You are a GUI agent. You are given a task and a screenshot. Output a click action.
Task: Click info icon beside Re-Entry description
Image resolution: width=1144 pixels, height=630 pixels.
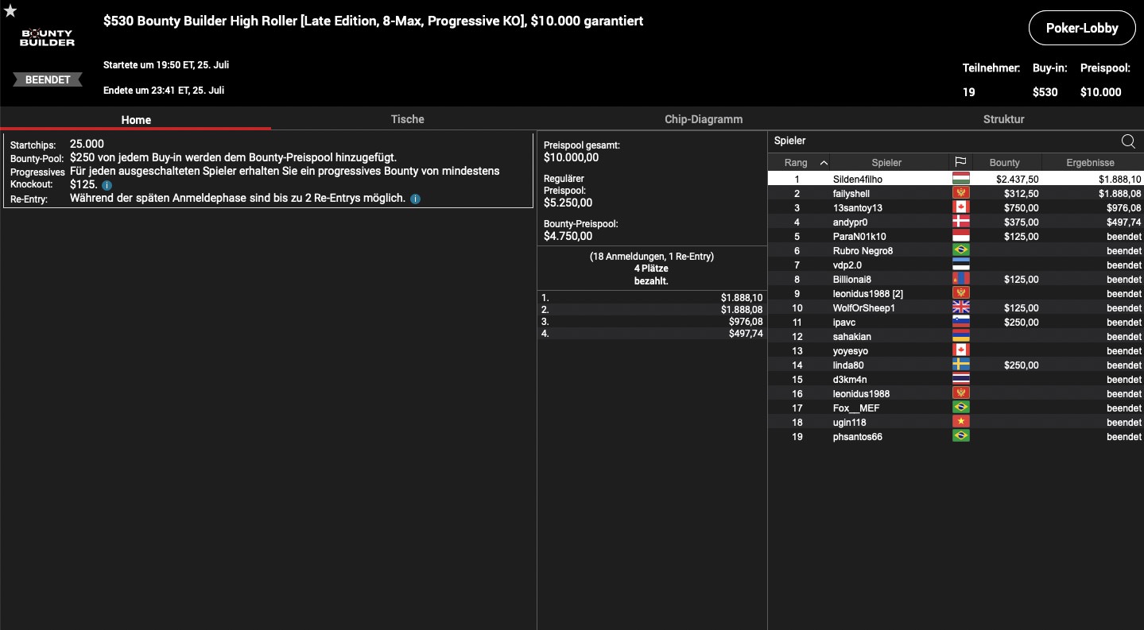[x=415, y=199]
